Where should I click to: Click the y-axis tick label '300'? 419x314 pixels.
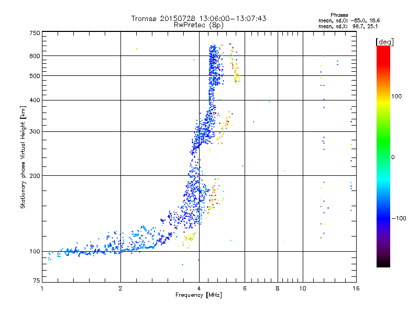(x=35, y=132)
